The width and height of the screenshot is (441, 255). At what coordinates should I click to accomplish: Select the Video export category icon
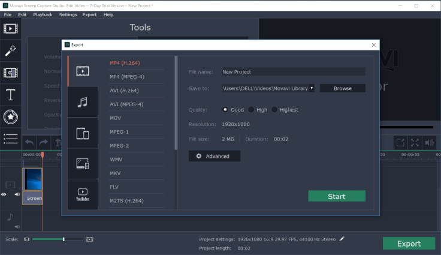point(83,71)
